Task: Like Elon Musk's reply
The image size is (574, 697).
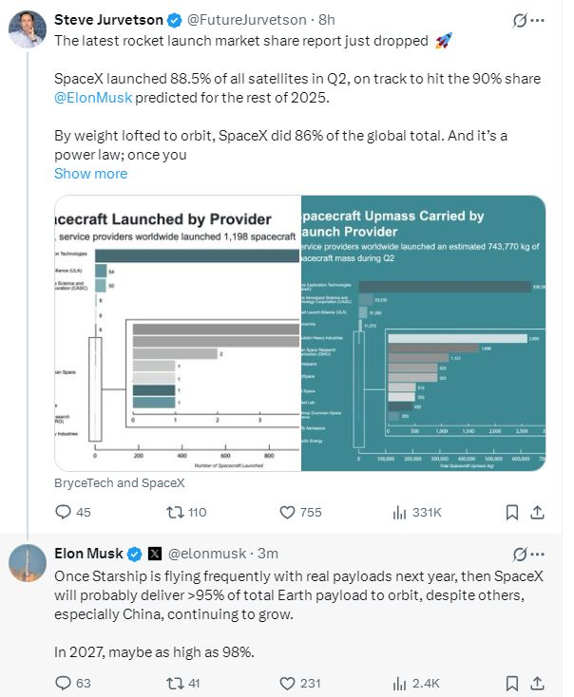Action: tap(288, 682)
